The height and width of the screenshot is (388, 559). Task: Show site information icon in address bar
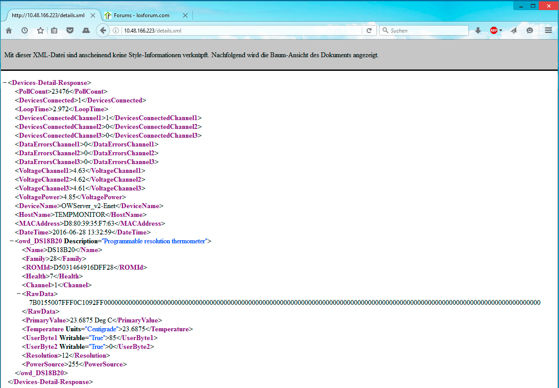click(x=116, y=30)
